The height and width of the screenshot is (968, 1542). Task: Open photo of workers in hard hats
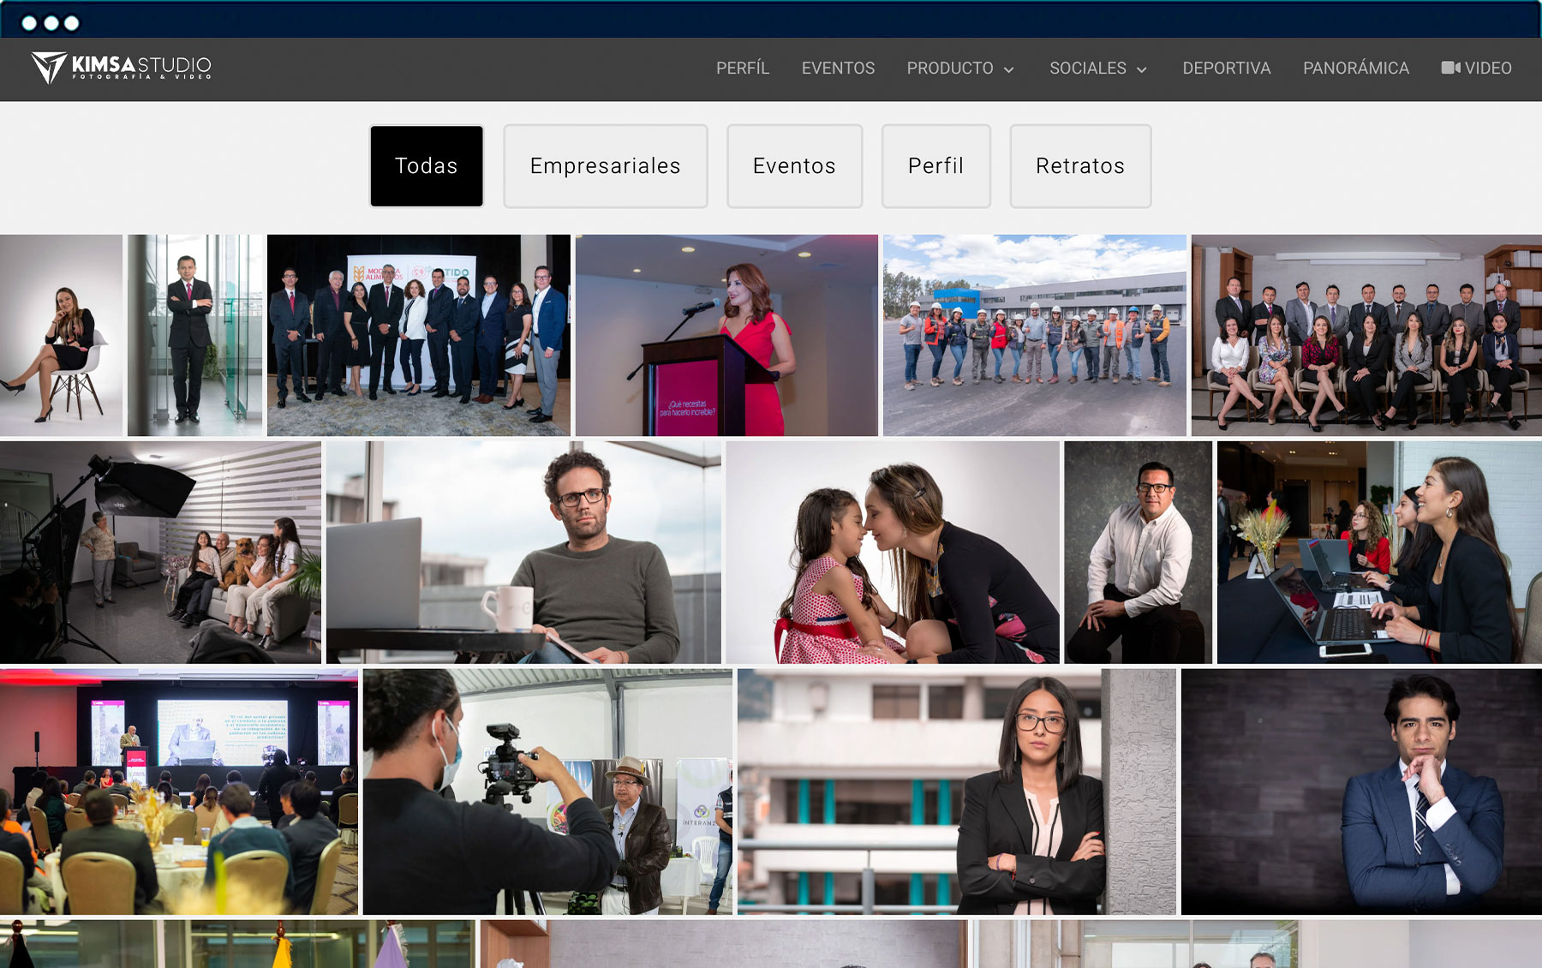pos(1035,335)
